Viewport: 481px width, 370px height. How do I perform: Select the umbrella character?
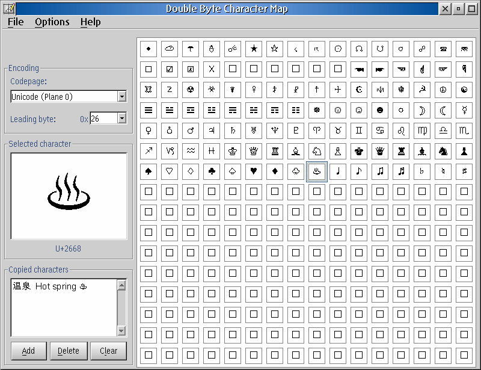point(191,49)
